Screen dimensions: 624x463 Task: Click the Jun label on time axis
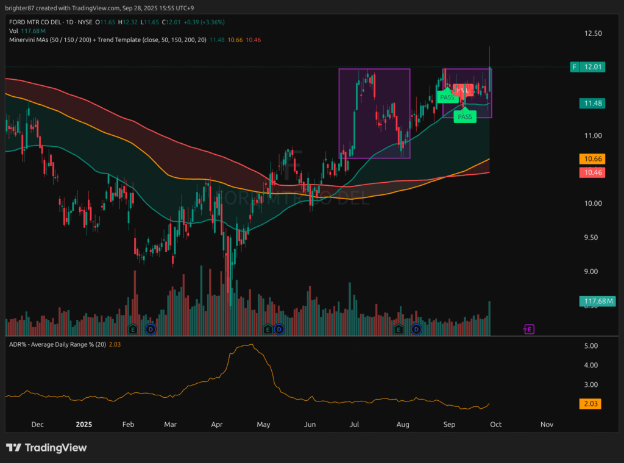(x=310, y=425)
